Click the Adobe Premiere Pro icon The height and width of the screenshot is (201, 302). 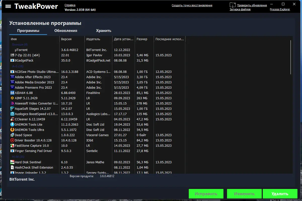[x=12, y=88]
